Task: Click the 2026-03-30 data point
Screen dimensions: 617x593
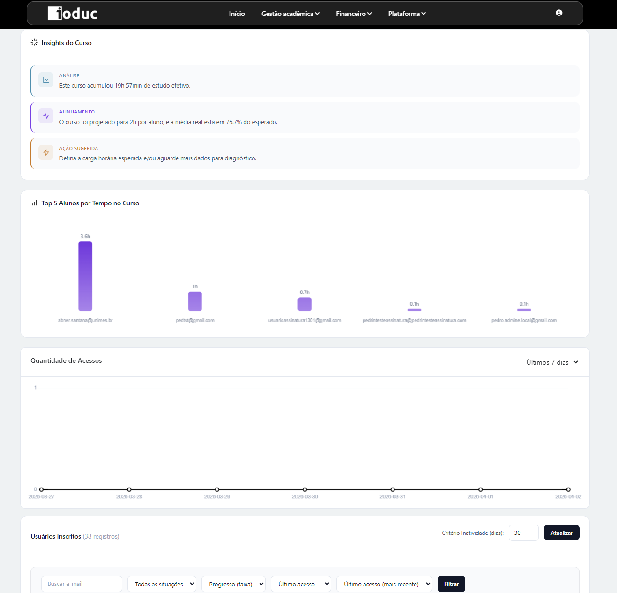Action: point(305,489)
